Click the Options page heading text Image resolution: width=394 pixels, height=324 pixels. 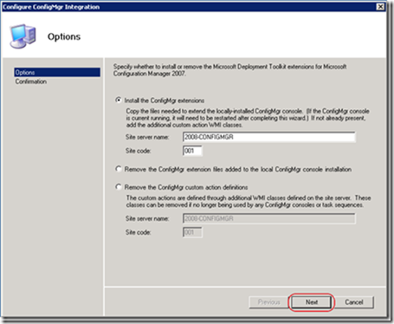64,36
